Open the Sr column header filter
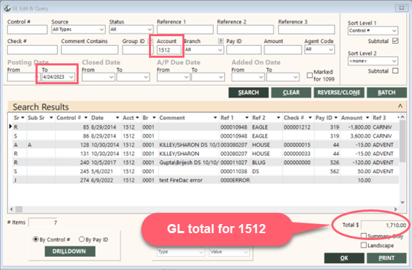Viewport: 412px width, 270px height. [22, 118]
